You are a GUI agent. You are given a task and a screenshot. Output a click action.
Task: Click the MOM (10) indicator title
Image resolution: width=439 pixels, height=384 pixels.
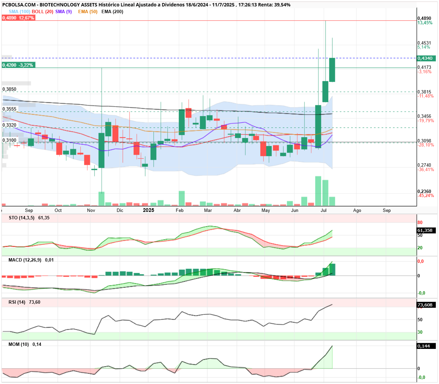click(19, 344)
